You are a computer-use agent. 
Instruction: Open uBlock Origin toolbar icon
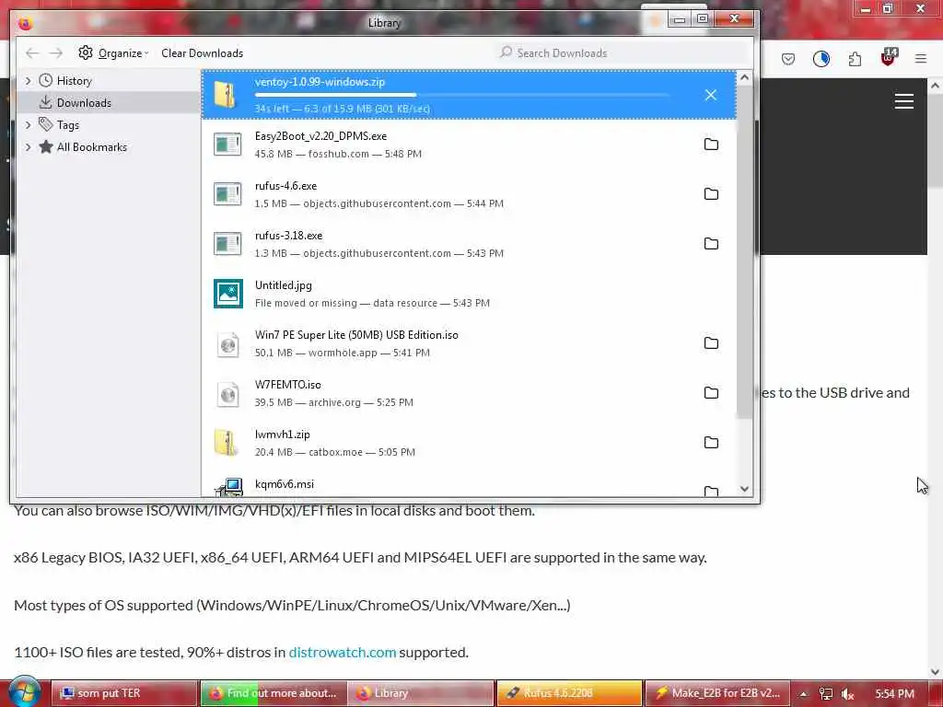[x=889, y=58]
